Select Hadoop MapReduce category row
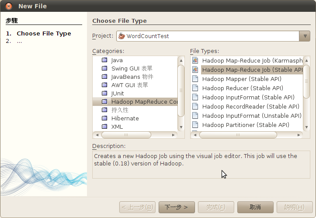 click(135, 102)
